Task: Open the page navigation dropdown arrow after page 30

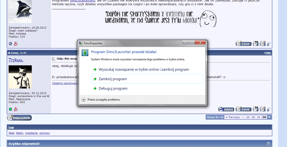Action: [269, 117]
